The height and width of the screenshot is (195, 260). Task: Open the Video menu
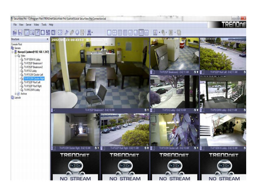click(x=36, y=24)
